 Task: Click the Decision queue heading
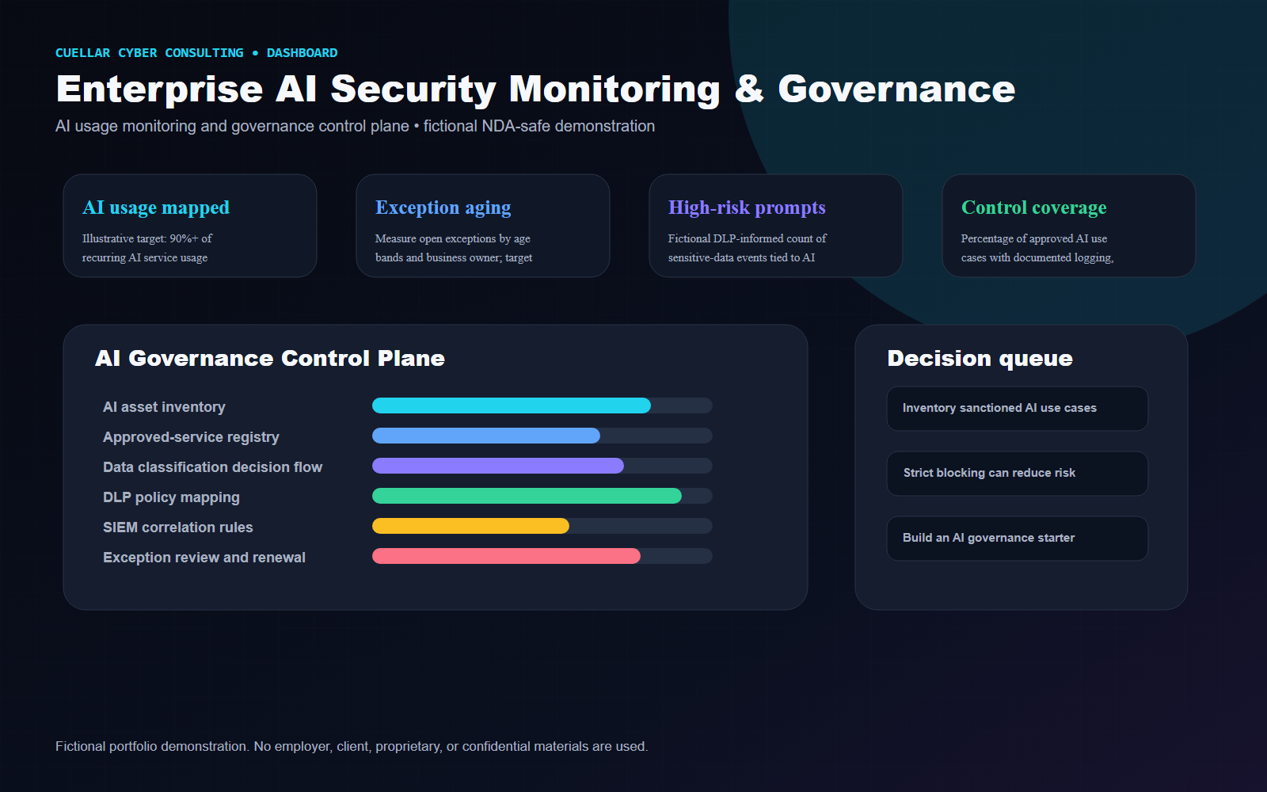[980, 359]
